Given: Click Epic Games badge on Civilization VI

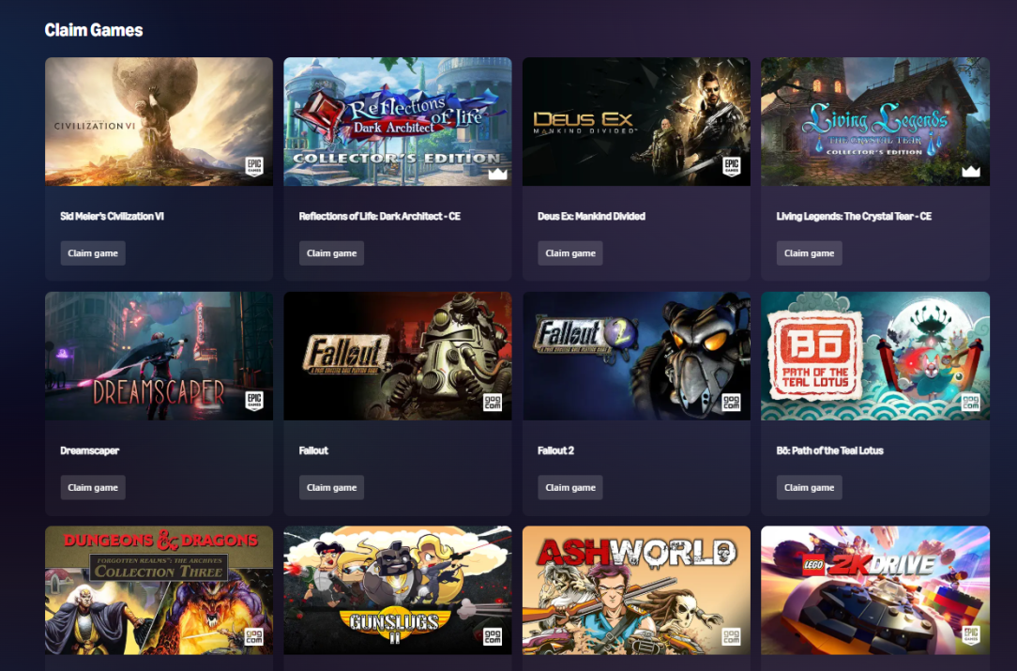Looking at the screenshot, I should [253, 167].
